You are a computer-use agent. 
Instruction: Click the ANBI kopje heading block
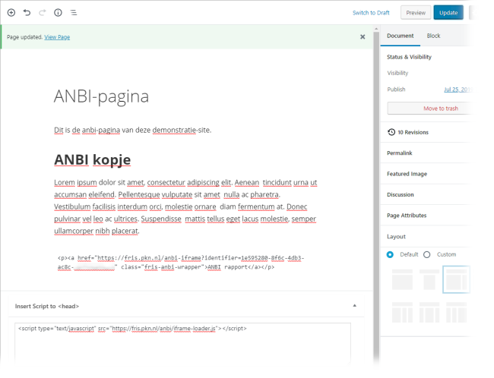[92, 160]
